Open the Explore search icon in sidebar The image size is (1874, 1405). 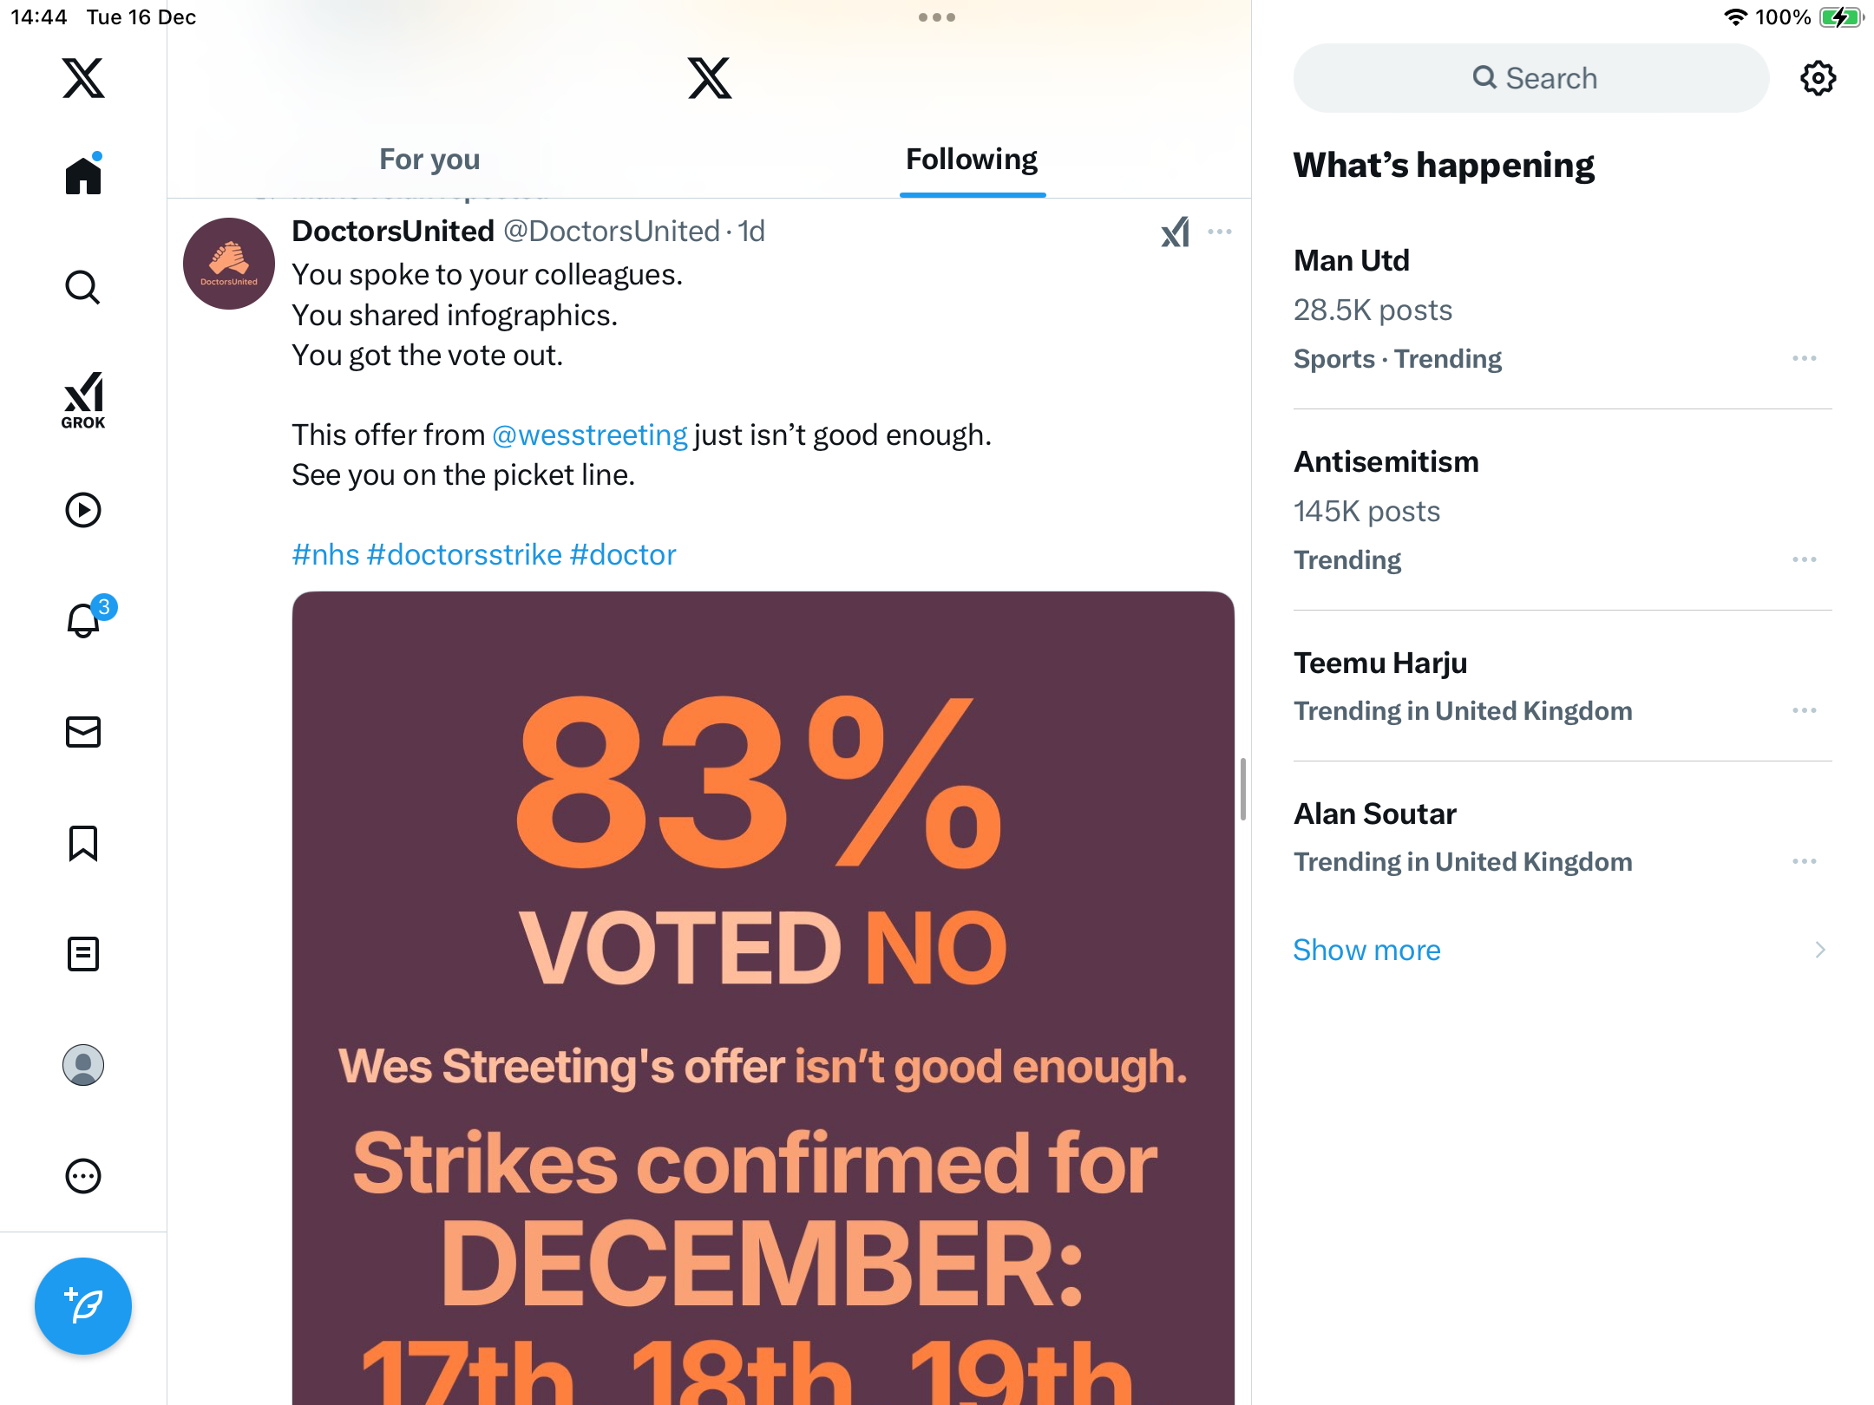coord(83,287)
